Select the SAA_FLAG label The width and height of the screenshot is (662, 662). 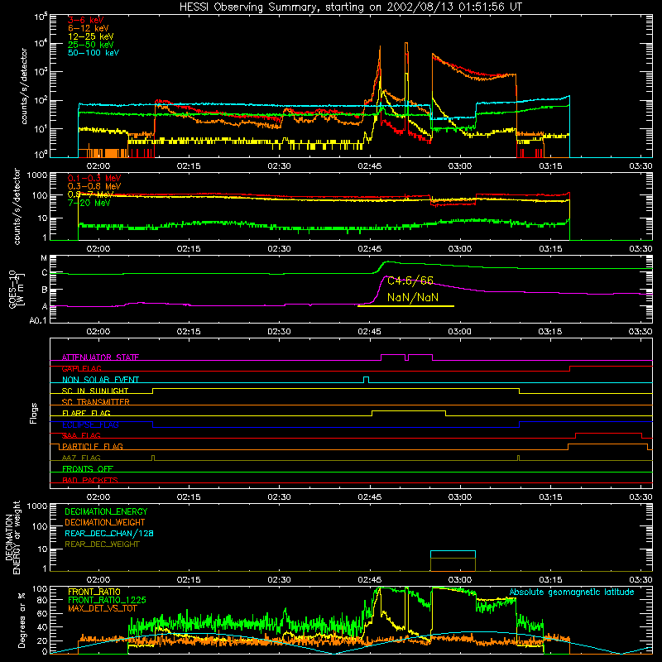[x=81, y=435]
